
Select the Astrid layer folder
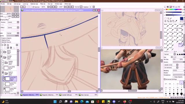pos(10,52)
